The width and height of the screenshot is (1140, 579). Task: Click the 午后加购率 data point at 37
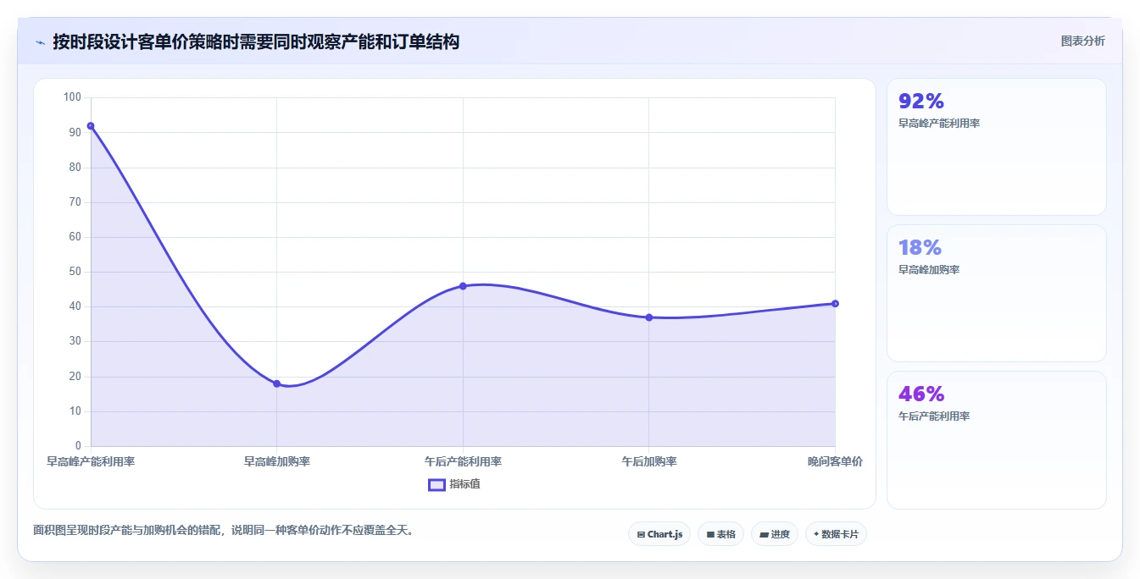point(648,317)
